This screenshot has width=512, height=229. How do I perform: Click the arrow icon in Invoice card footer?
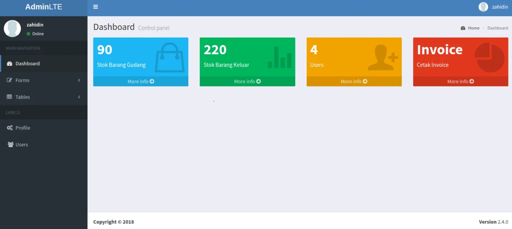[472, 81]
